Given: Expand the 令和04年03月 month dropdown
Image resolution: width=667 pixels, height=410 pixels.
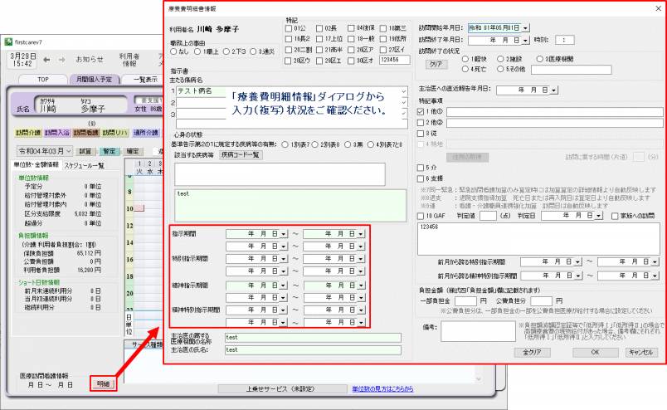Looking at the screenshot, I should [x=71, y=151].
